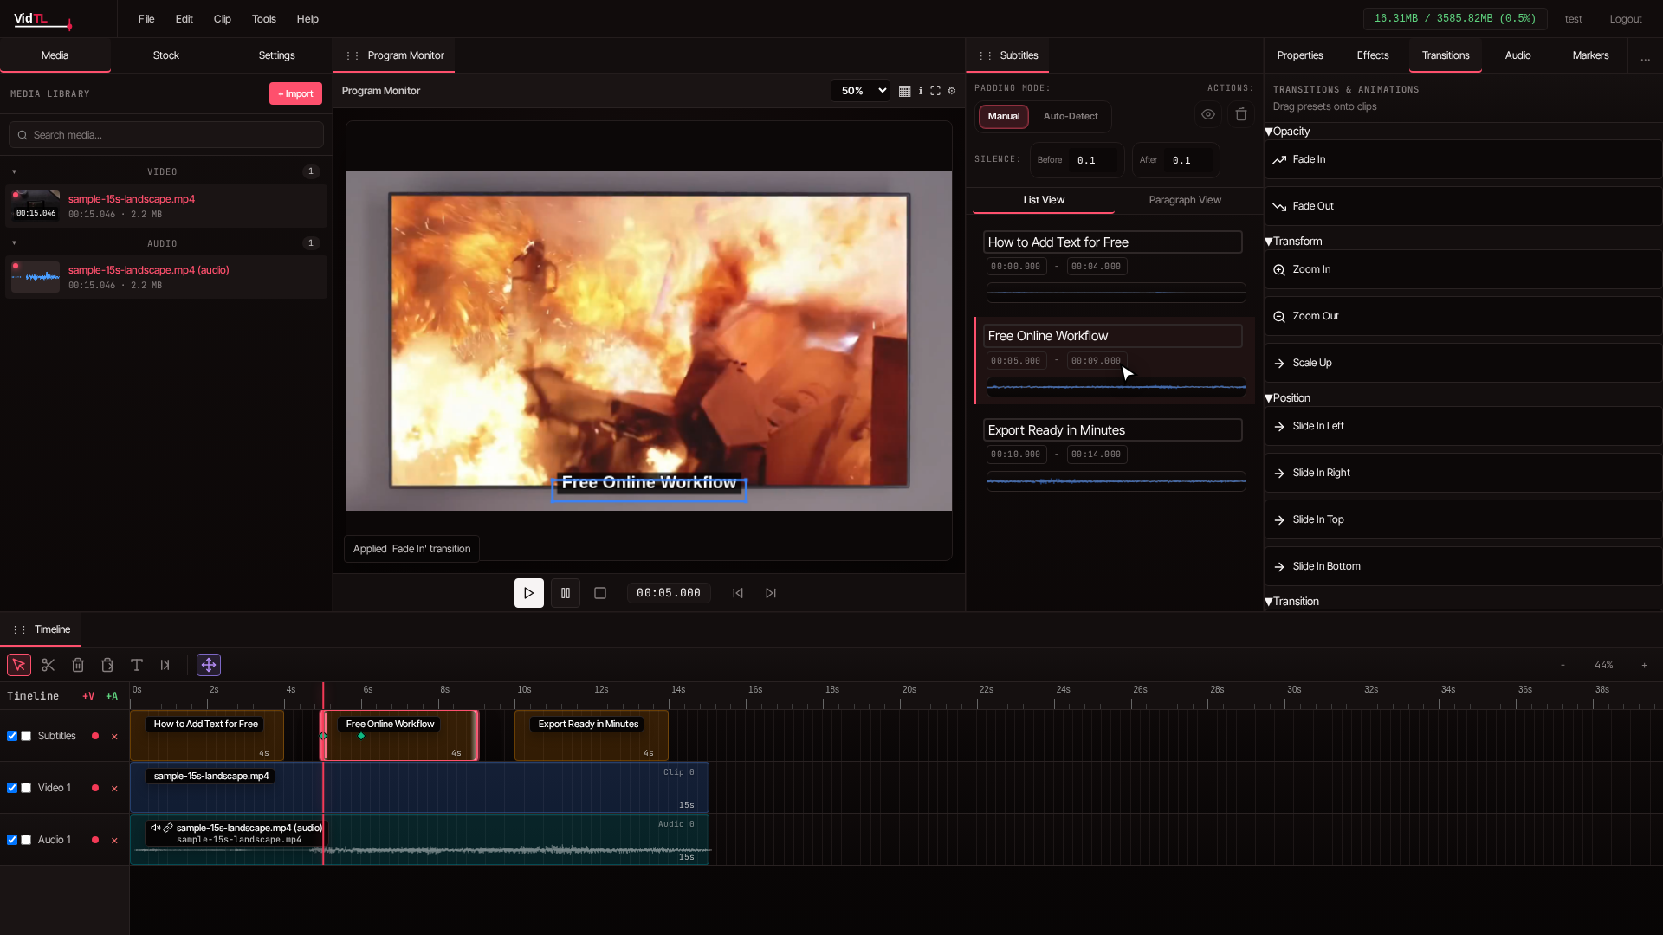Image resolution: width=1663 pixels, height=935 pixels.
Task: Enter fullscreen for Program Monitor
Action: point(935,91)
